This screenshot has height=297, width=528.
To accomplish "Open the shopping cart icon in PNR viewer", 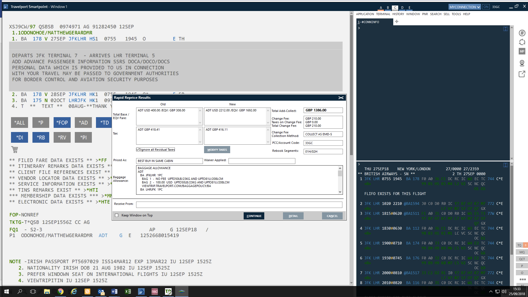I will click(x=15, y=149).
